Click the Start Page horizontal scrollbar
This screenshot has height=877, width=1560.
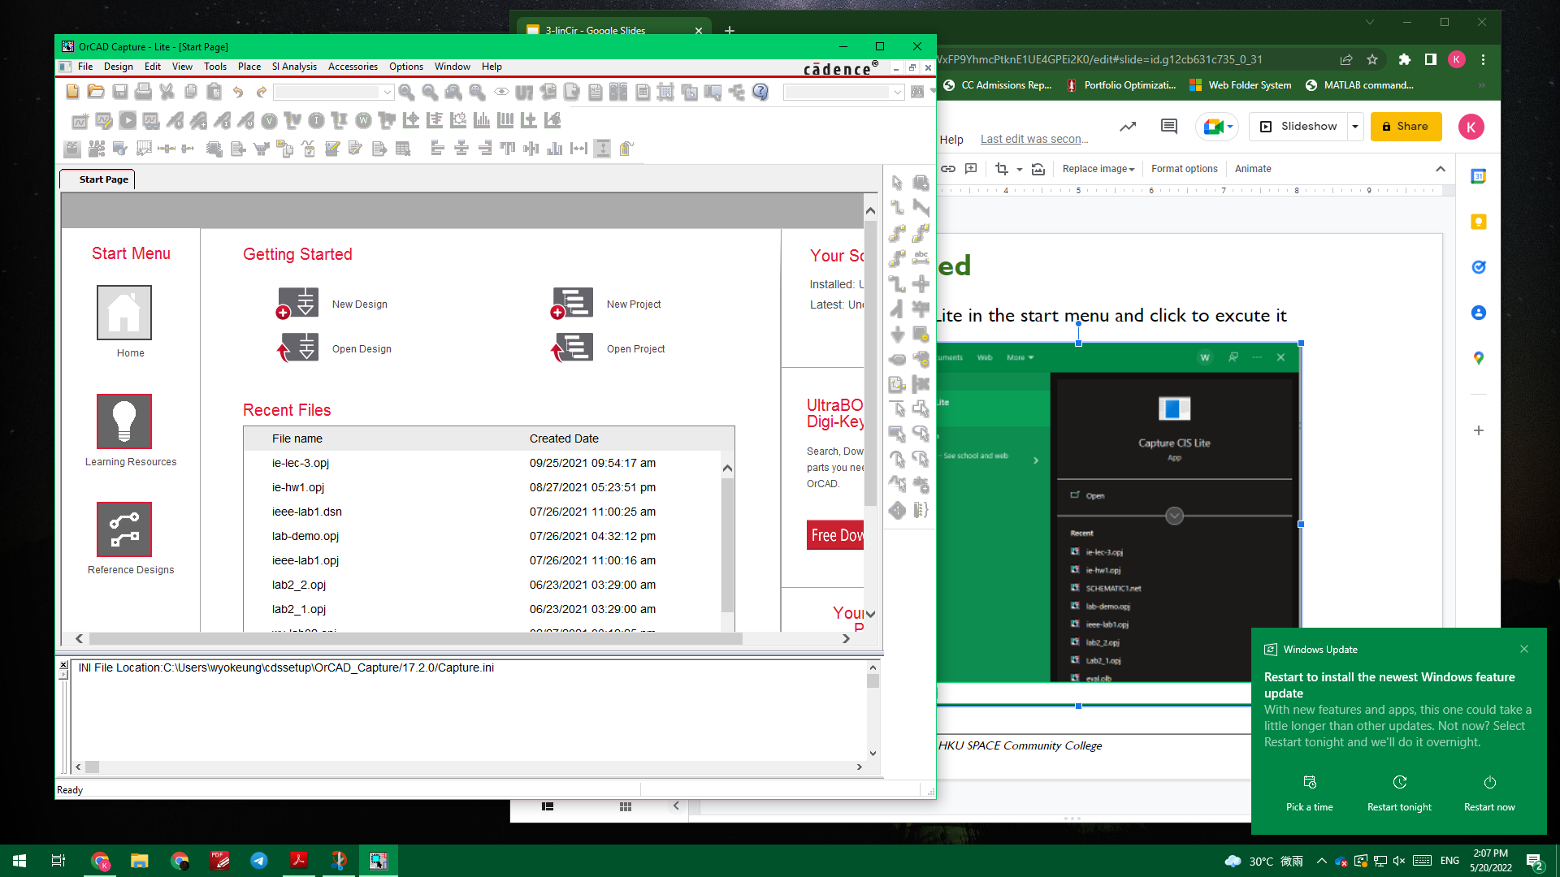coord(417,639)
